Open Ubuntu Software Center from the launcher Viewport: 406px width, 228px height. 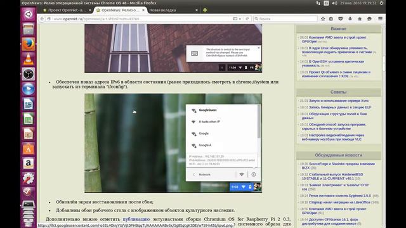(28, 149)
